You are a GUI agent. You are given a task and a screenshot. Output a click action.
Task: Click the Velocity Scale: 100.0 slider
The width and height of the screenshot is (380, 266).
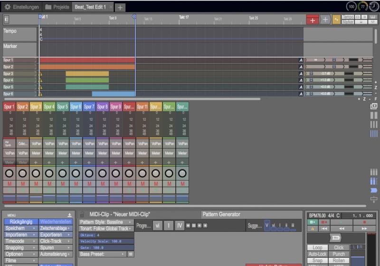106,241
